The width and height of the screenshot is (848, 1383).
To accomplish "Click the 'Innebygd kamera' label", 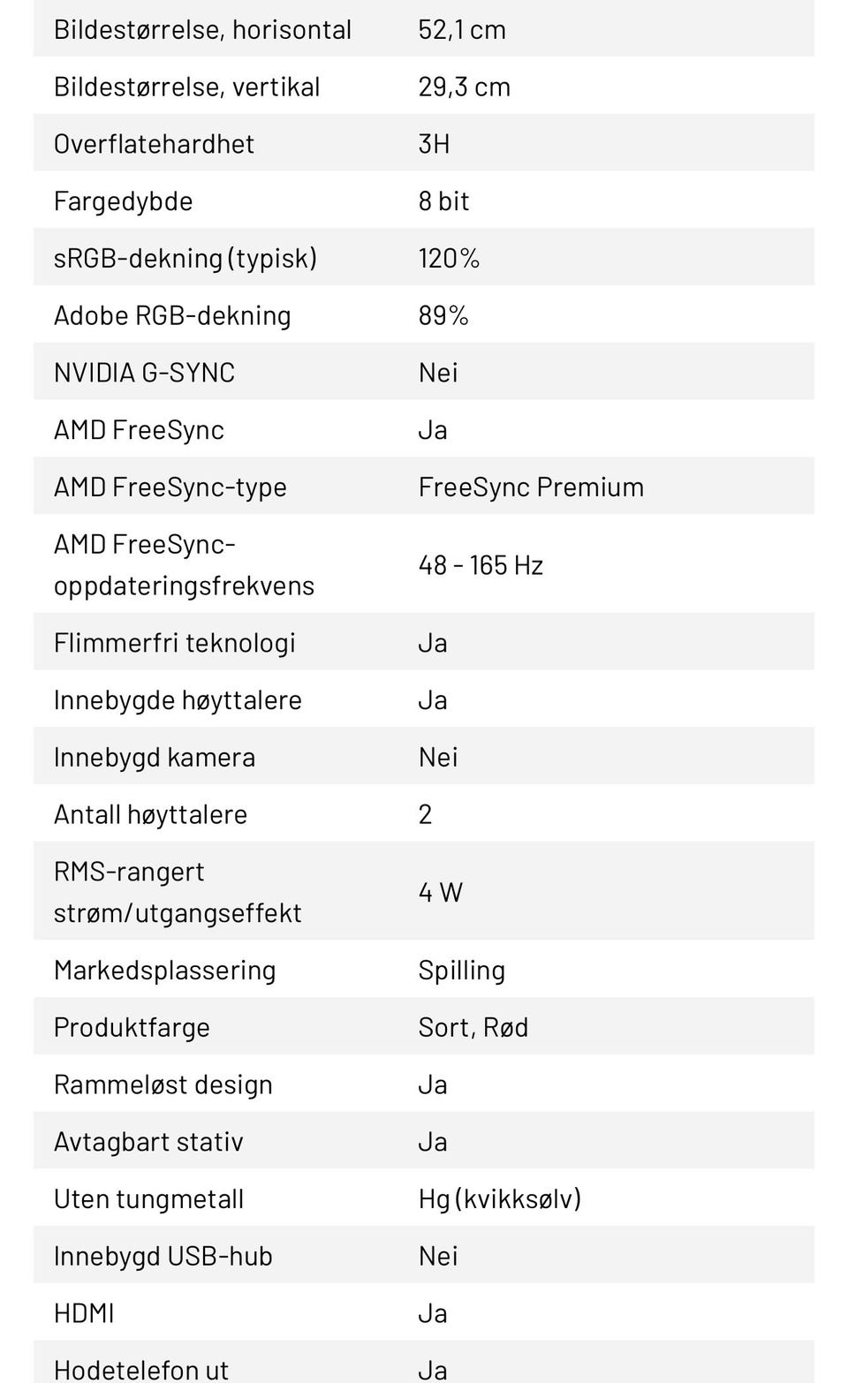I will pyautogui.click(x=154, y=757).
